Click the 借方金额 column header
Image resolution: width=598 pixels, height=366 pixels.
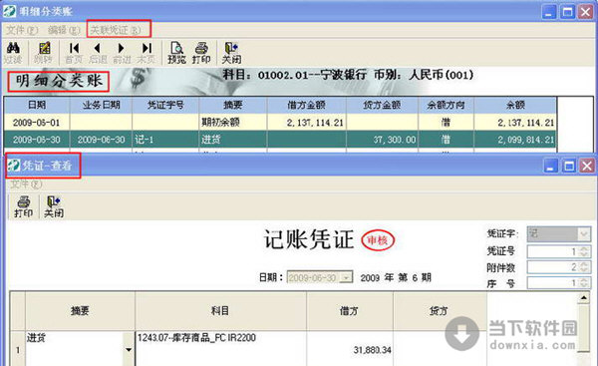coord(307,105)
